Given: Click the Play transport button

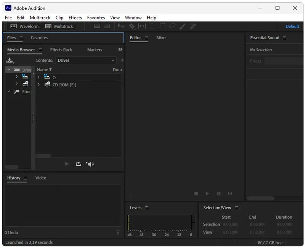Looking at the screenshot, I should (x=207, y=194).
